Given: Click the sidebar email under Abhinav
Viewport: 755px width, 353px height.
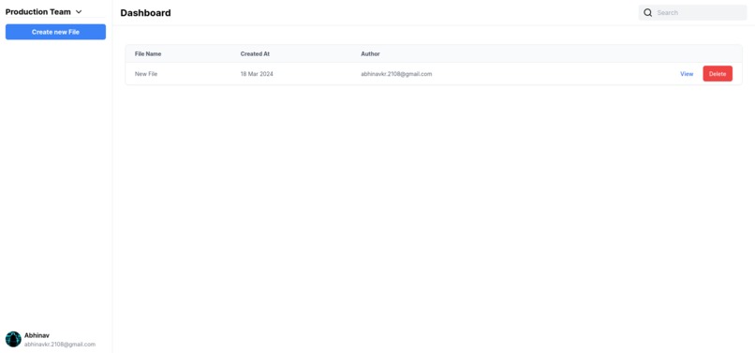Looking at the screenshot, I should (60, 345).
